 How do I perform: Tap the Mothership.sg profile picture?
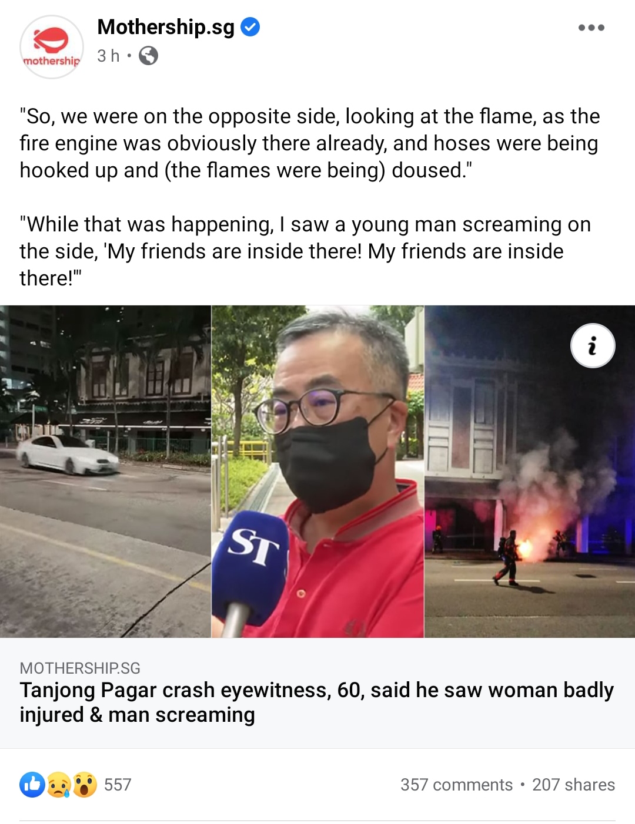pyautogui.click(x=52, y=47)
